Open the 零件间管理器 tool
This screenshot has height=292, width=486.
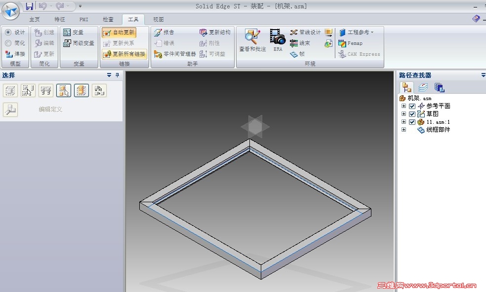click(175, 54)
